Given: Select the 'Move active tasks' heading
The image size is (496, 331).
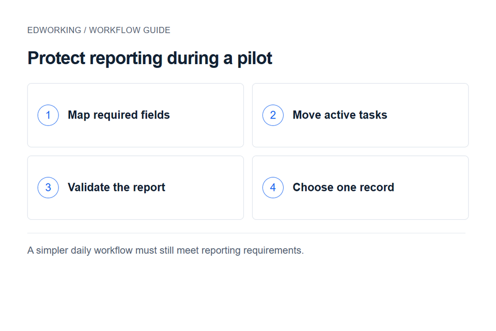Looking at the screenshot, I should [x=340, y=115].
